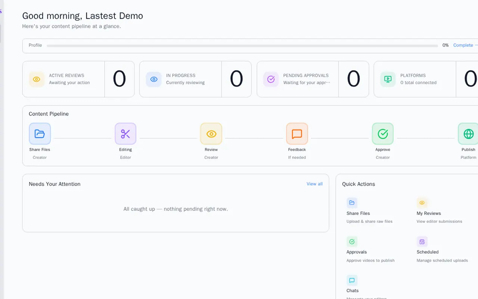The height and width of the screenshot is (299, 478).
Task: Open Scheduled quick action label
Action: tap(428, 252)
